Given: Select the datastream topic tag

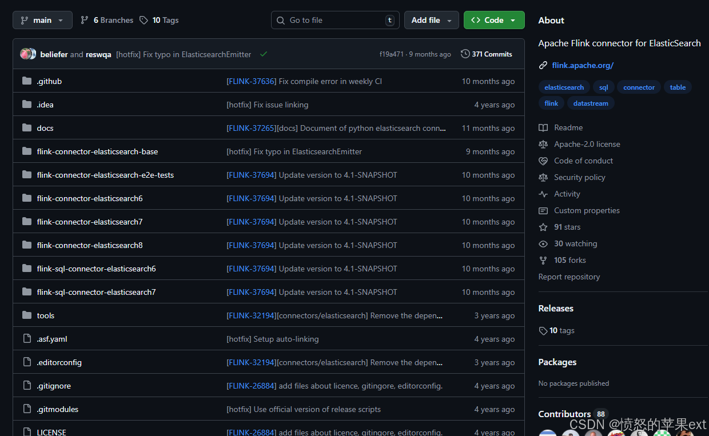Looking at the screenshot, I should (591, 103).
